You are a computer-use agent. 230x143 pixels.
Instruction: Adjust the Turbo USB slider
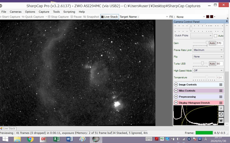202,63
